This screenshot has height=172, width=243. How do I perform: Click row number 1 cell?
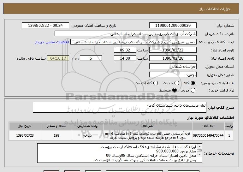(229, 135)
